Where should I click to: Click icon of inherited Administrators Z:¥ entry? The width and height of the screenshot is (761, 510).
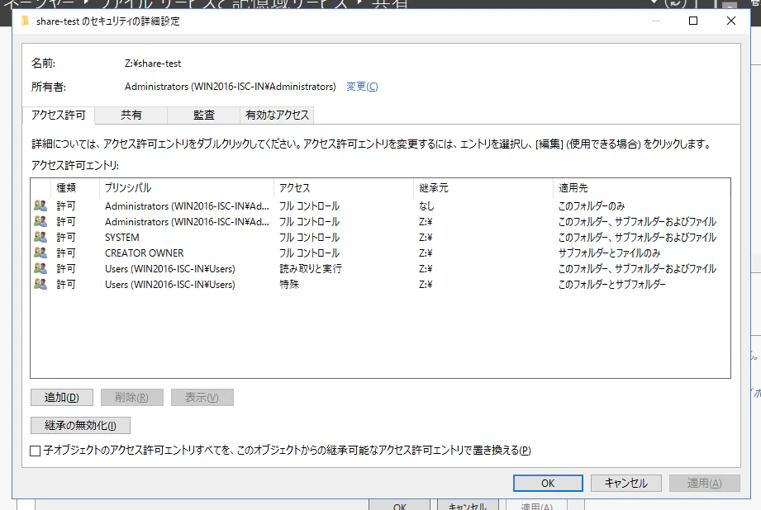[40, 221]
